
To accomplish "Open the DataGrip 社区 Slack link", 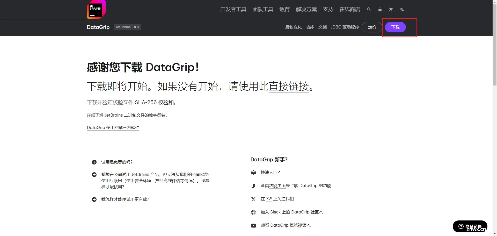I will (x=306, y=212).
